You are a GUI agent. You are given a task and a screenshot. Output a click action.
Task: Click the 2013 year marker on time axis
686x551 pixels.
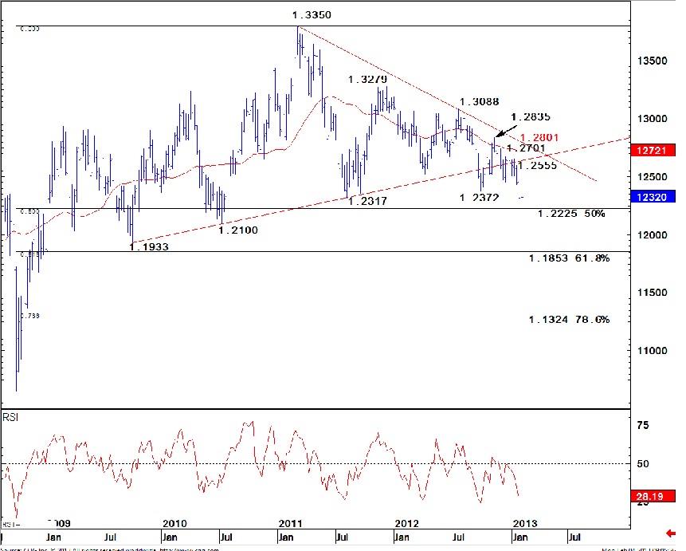click(524, 524)
